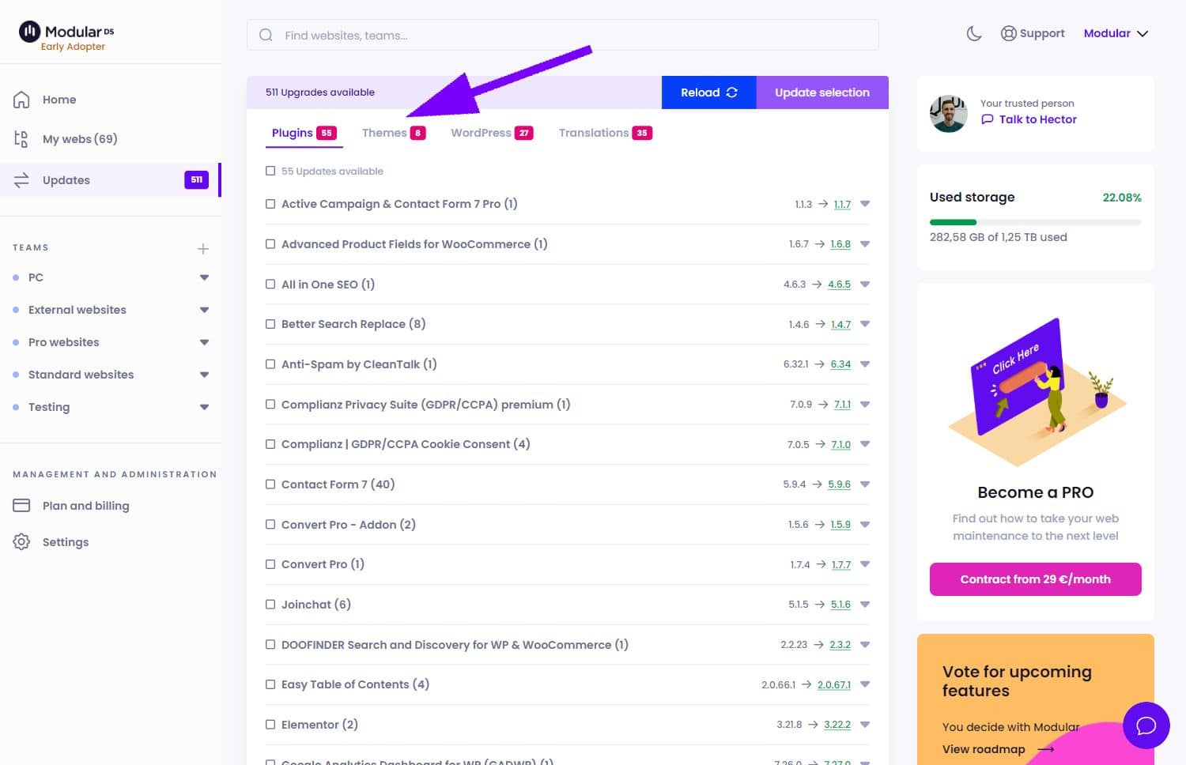Add a new team with plus icon
This screenshot has height=765, width=1186.
pos(203,249)
